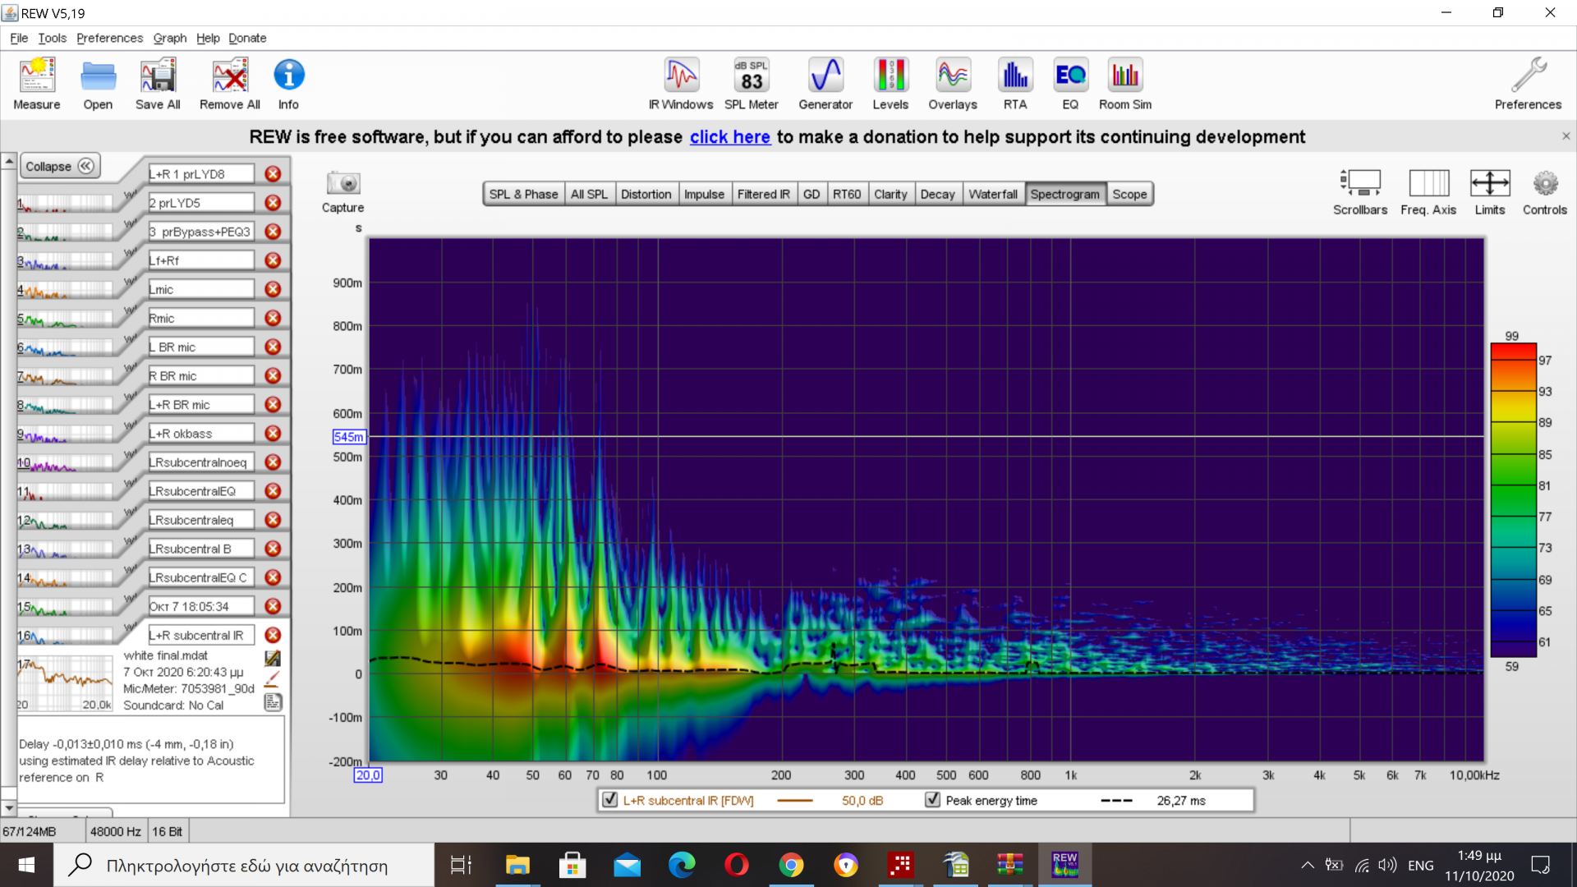The image size is (1577, 887).
Task: Remove the Lmic measurement
Action: coord(273,289)
